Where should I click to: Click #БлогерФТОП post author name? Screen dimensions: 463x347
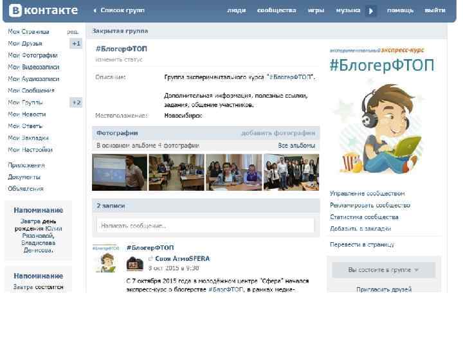point(150,248)
